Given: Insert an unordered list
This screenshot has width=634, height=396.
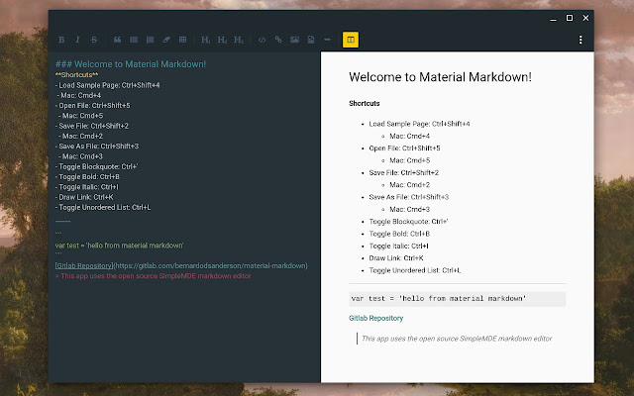Looking at the screenshot, I should [x=134, y=40].
